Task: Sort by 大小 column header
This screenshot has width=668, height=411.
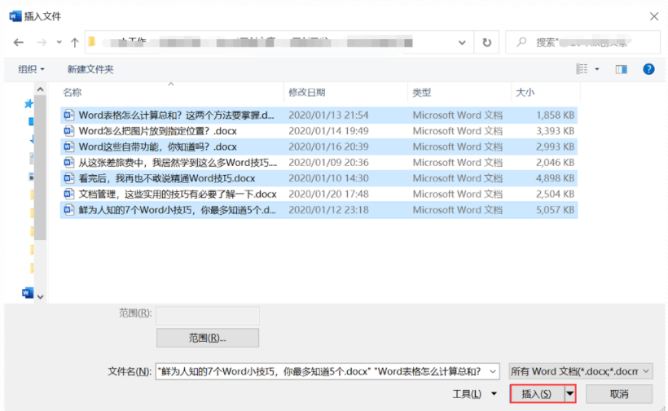Action: (525, 92)
